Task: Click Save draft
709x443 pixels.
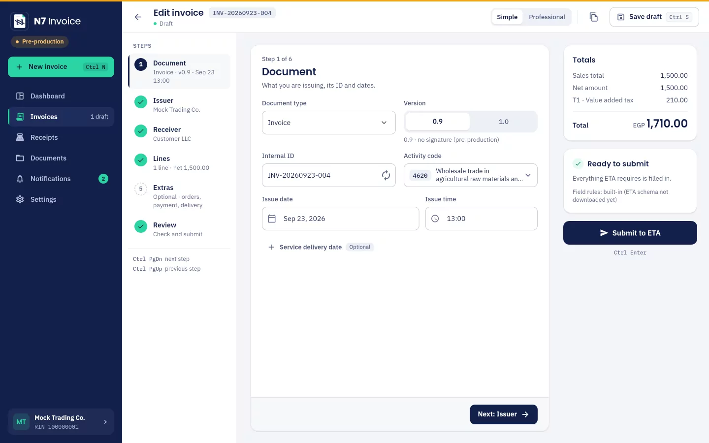Action: pos(654,17)
